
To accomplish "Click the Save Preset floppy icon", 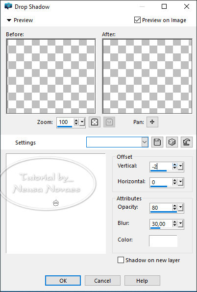I will (157, 142).
